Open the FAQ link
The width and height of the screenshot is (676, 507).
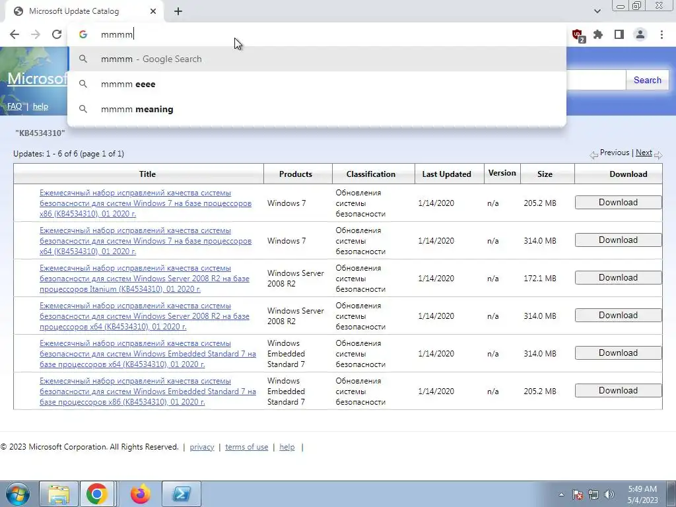click(x=15, y=106)
